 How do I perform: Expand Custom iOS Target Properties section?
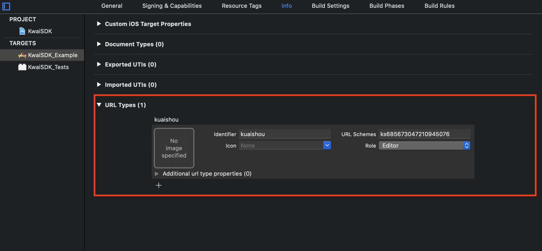99,24
